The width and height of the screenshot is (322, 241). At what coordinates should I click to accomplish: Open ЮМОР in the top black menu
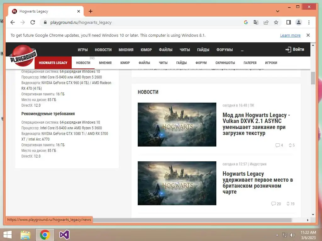(146, 50)
